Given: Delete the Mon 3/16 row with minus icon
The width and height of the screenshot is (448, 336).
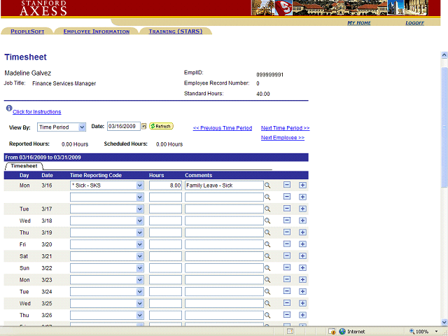Looking at the screenshot, I should tap(287, 185).
